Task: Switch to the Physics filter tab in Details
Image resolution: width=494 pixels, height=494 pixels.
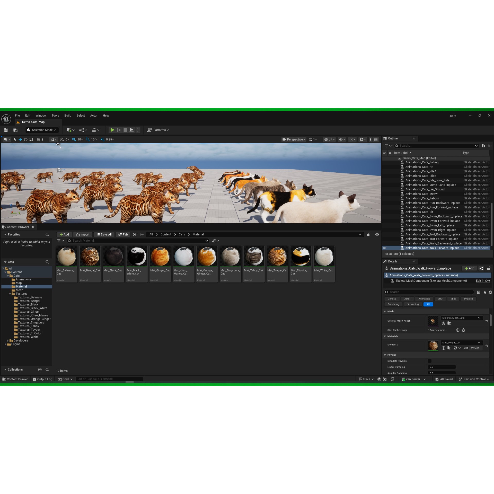Action: click(x=468, y=299)
